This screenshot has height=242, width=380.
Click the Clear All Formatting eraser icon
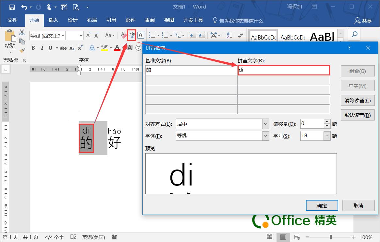tap(123, 35)
